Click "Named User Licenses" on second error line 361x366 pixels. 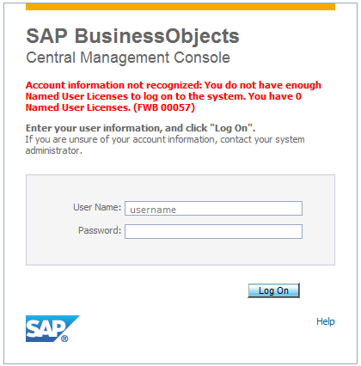[x=77, y=96]
